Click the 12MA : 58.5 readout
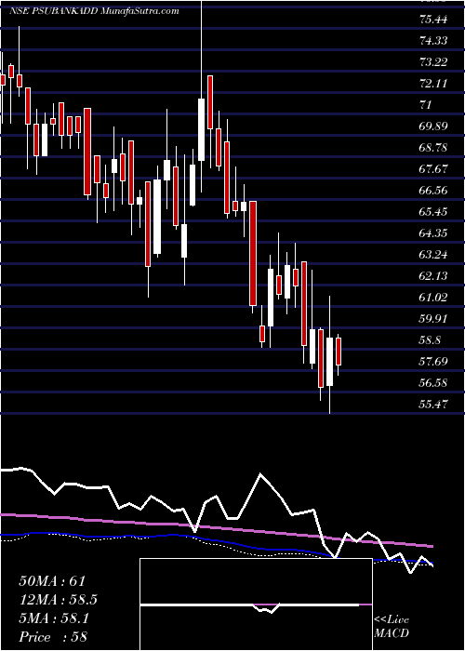The width and height of the screenshot is (465, 651). (x=59, y=600)
